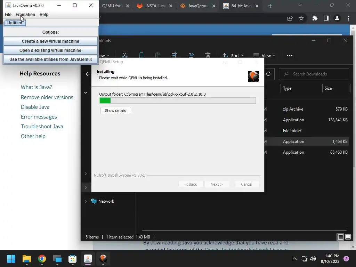The width and height of the screenshot is (356, 267).
Task: Open the Error messages link
Action: click(39, 117)
